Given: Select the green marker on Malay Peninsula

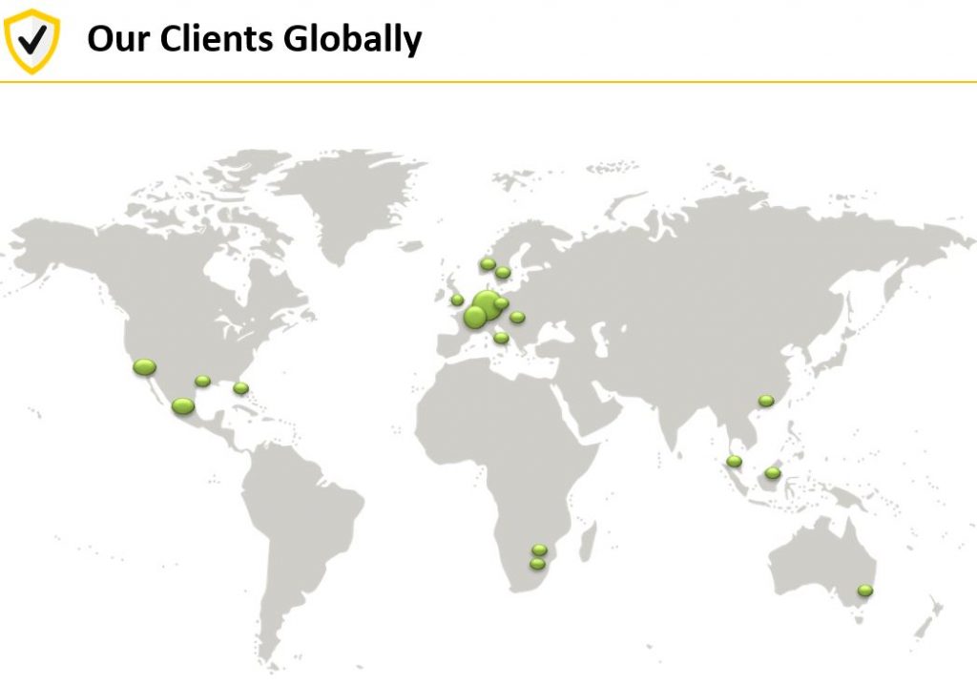Looking at the screenshot, I should point(734,462).
